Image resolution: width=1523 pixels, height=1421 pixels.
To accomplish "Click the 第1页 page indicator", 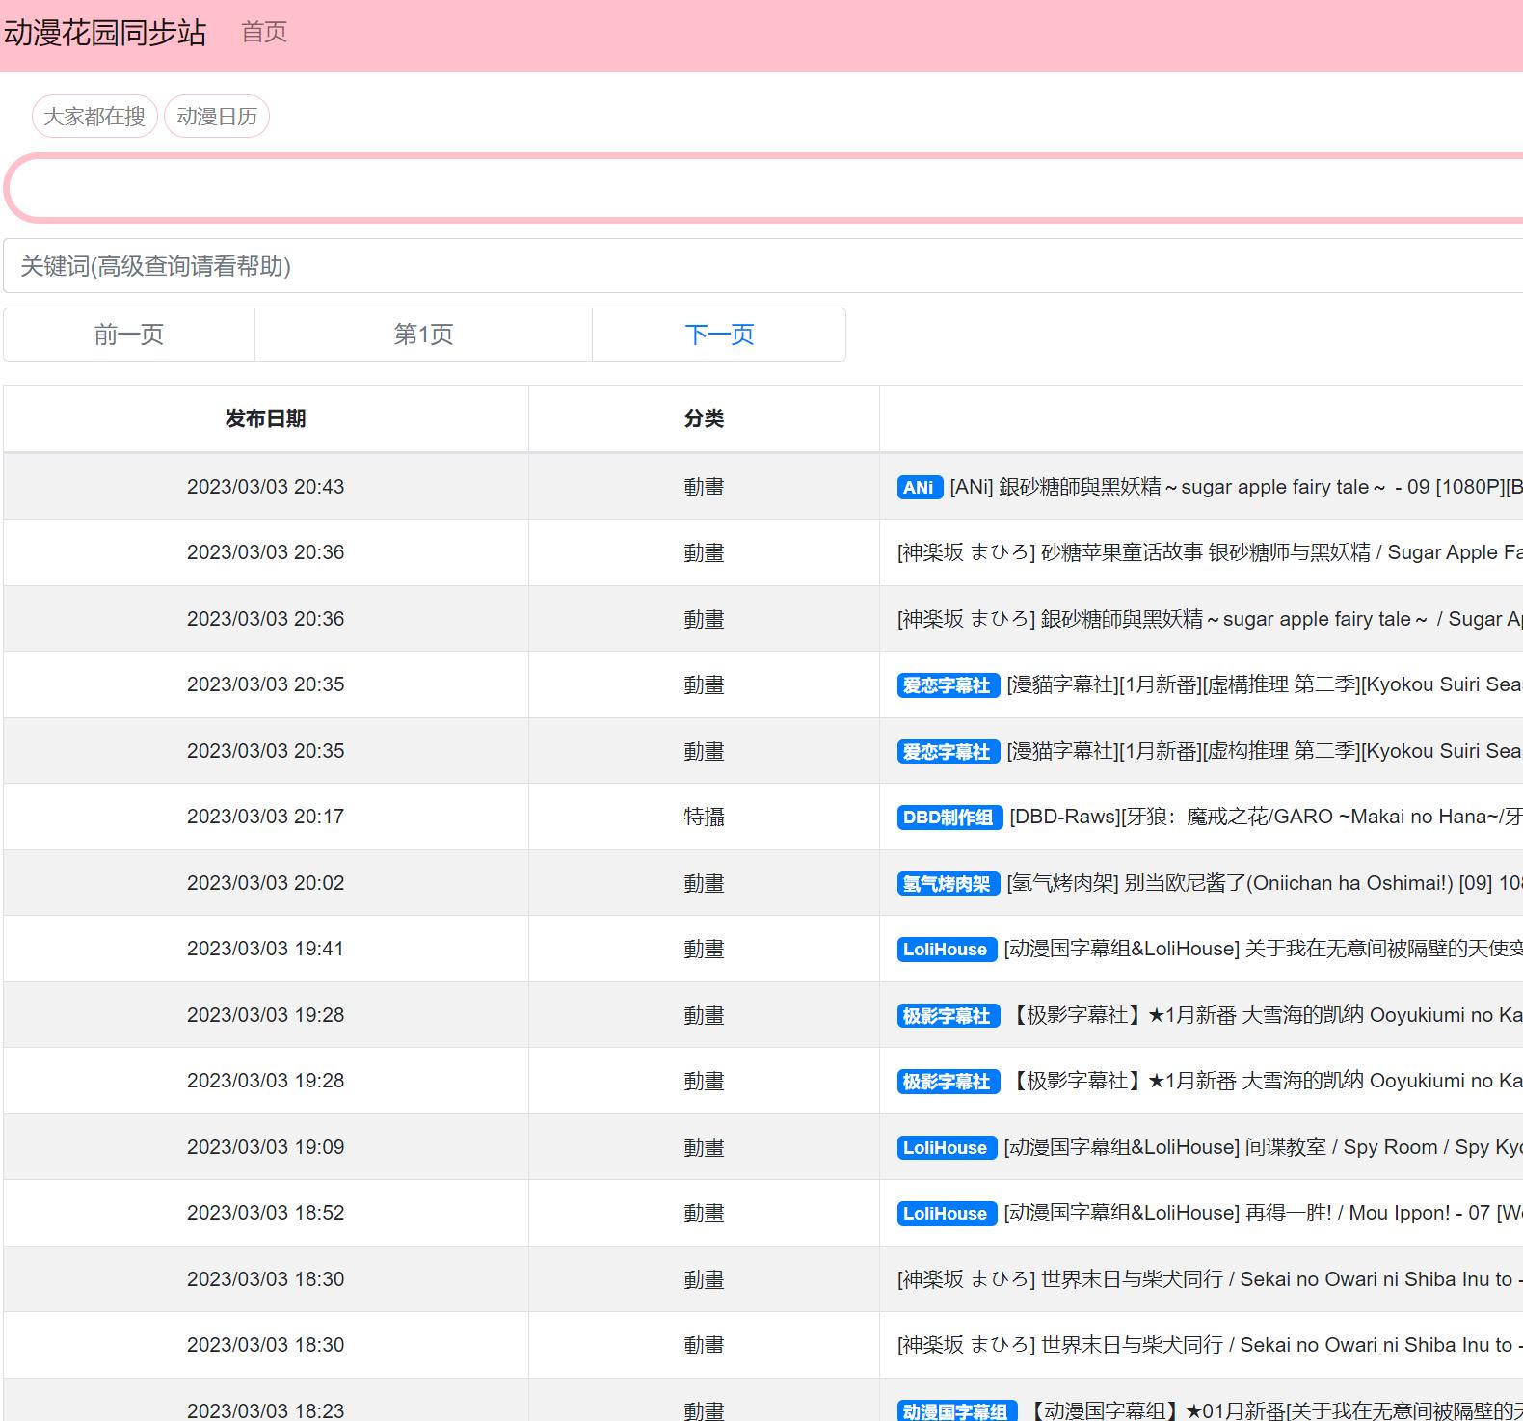I will [x=423, y=335].
